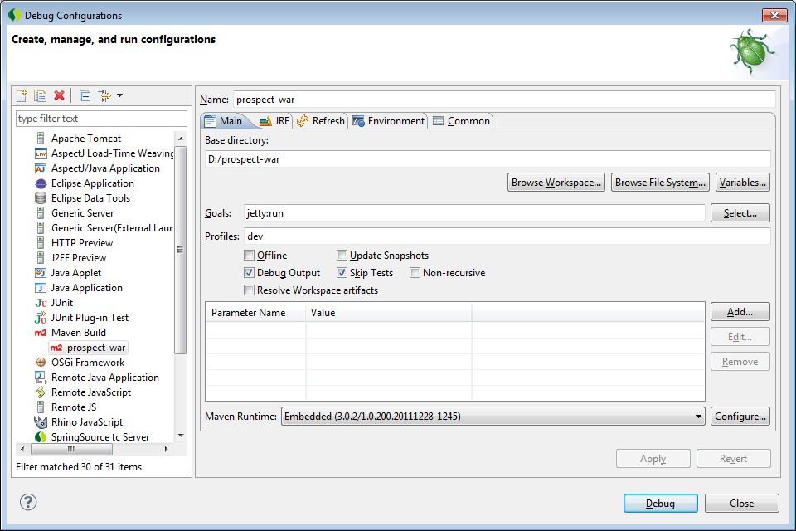Uncheck the Debug Output checkbox
Screen dimensions: 796x531
click(250, 273)
